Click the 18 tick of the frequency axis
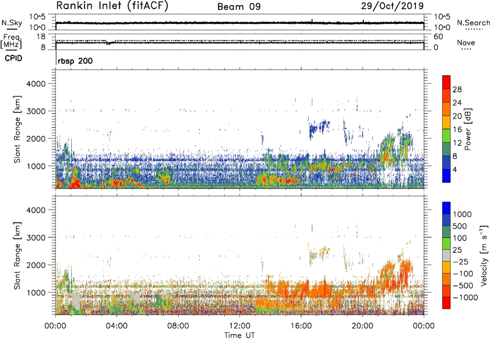 pos(41,37)
